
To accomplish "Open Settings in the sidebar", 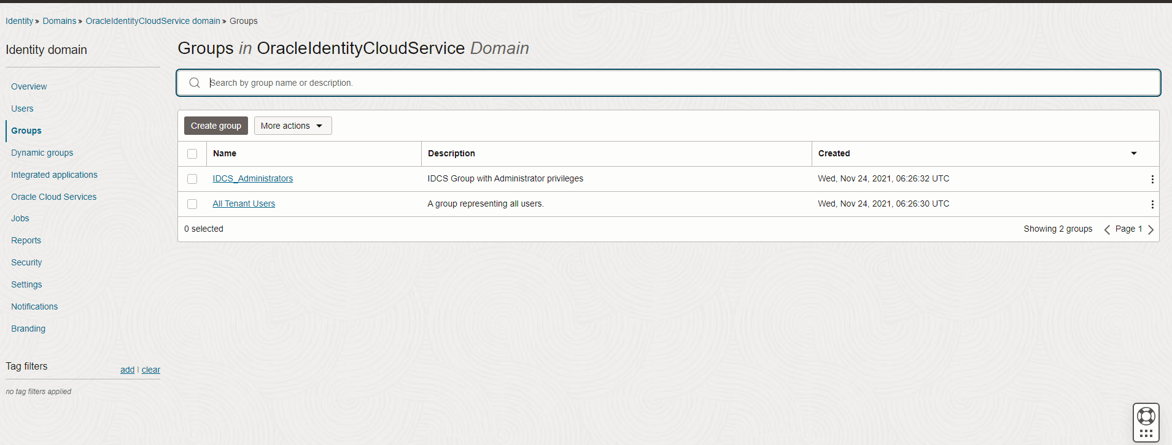I will point(26,284).
